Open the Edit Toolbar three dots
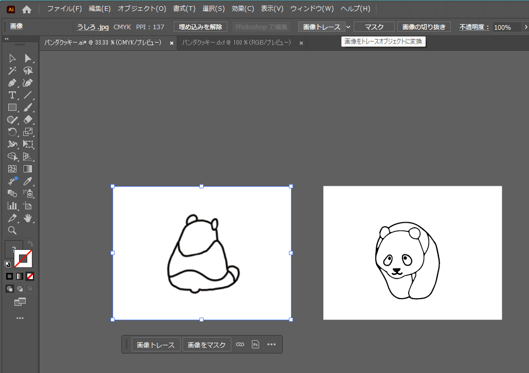Screen dimensions: 529x373 pos(20,318)
